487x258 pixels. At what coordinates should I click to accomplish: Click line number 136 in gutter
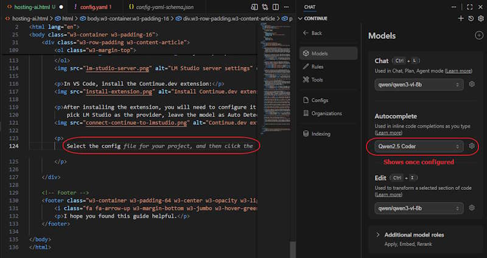(13, 247)
